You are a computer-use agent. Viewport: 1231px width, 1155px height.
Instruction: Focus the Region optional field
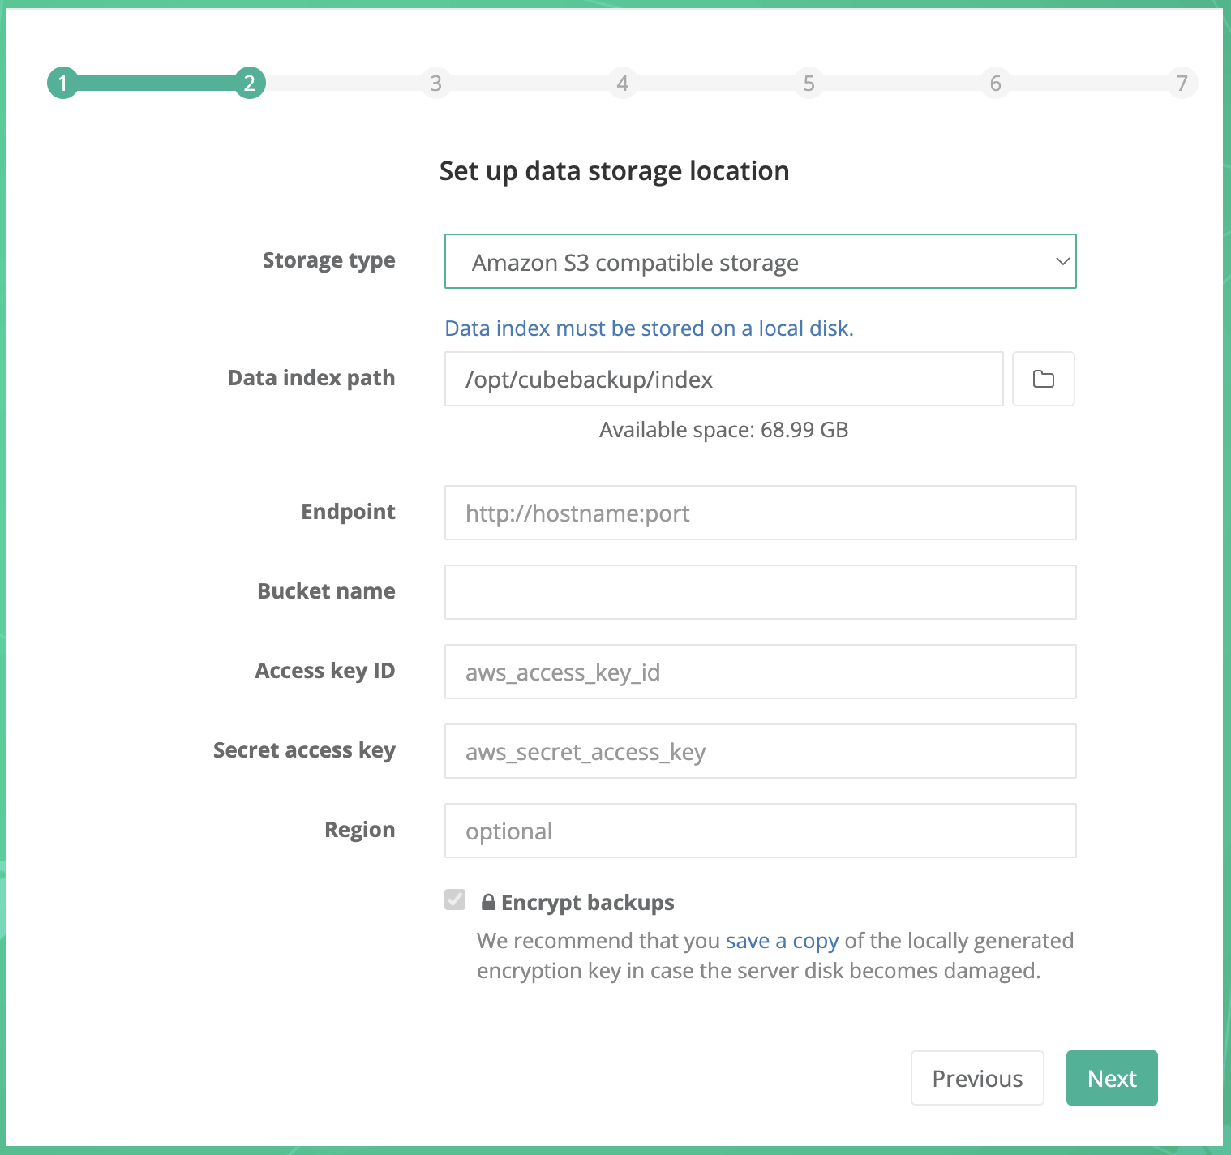click(760, 831)
